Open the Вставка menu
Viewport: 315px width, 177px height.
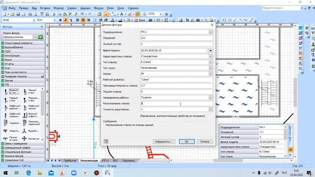pos(45,8)
